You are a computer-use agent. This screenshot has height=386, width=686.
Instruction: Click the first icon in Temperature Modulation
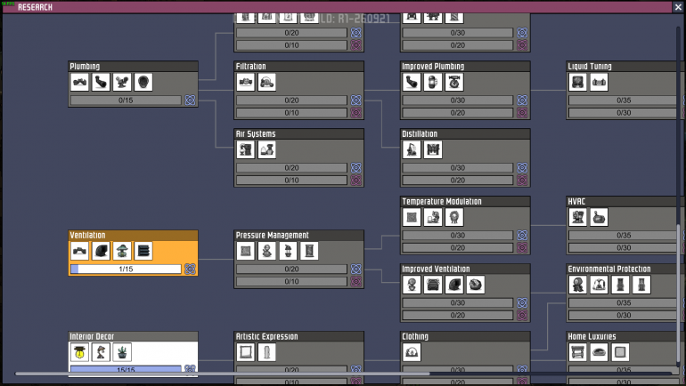[412, 217]
